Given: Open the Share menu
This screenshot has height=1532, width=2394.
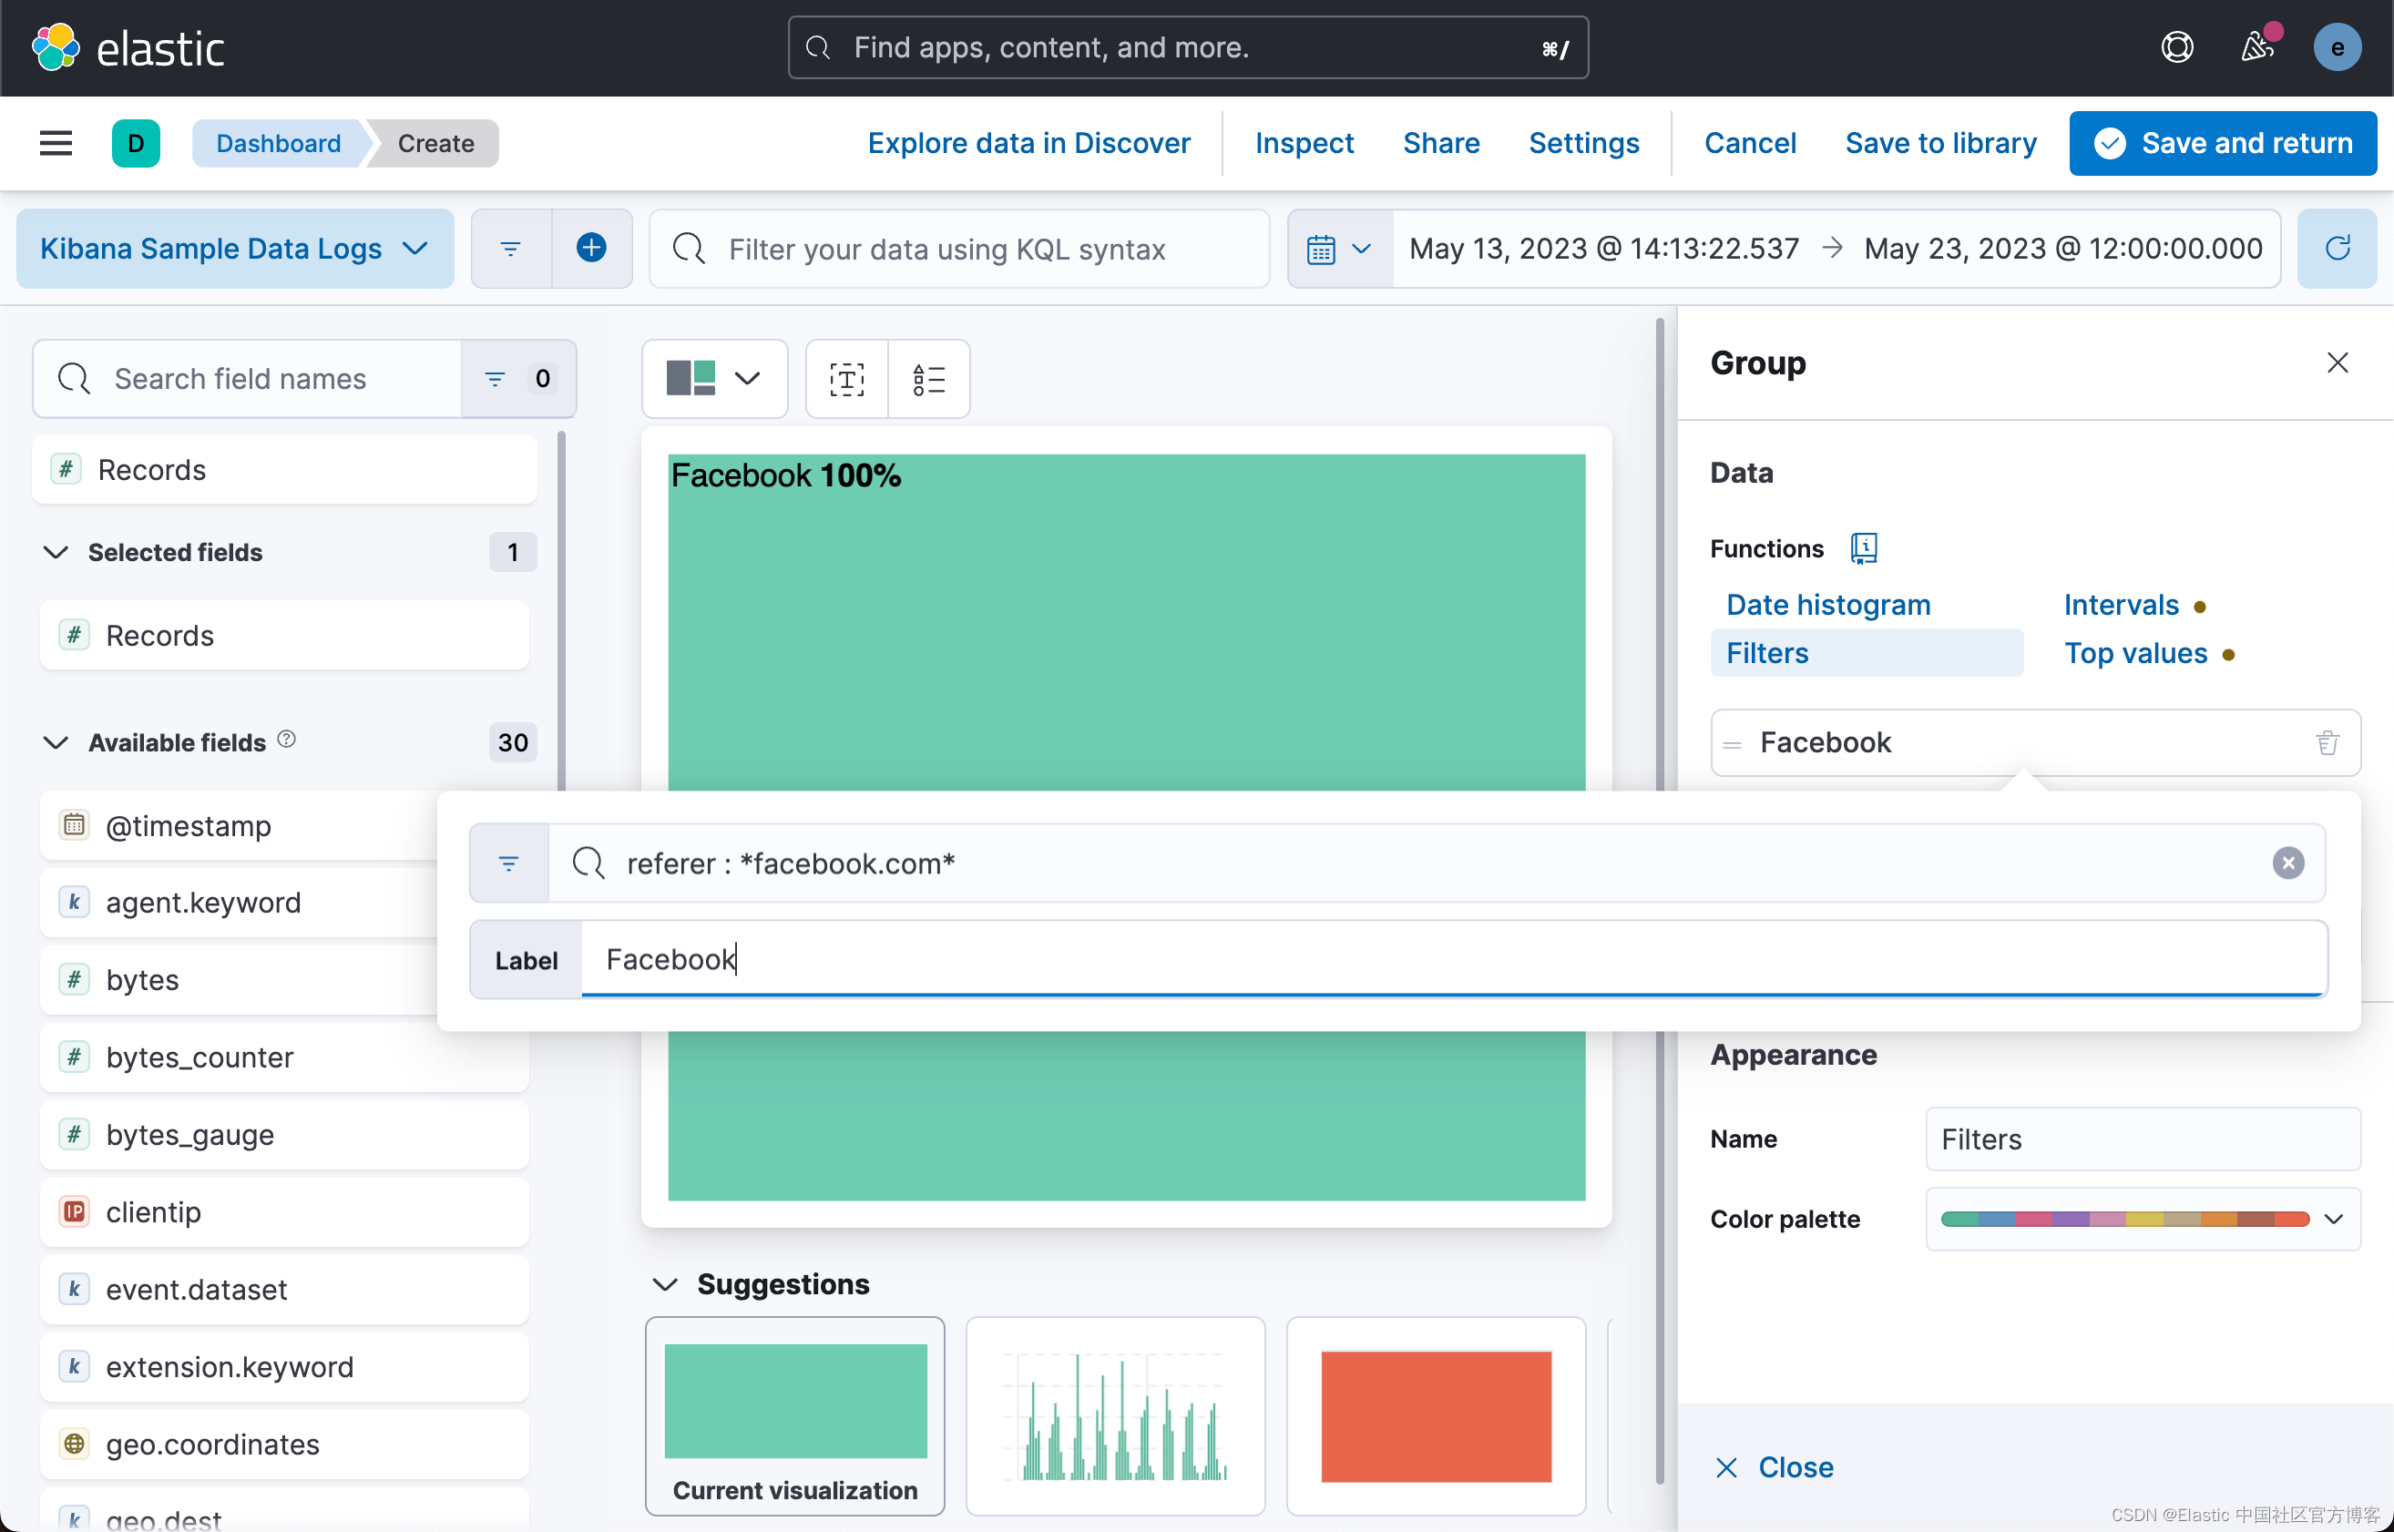Looking at the screenshot, I should 1441,143.
